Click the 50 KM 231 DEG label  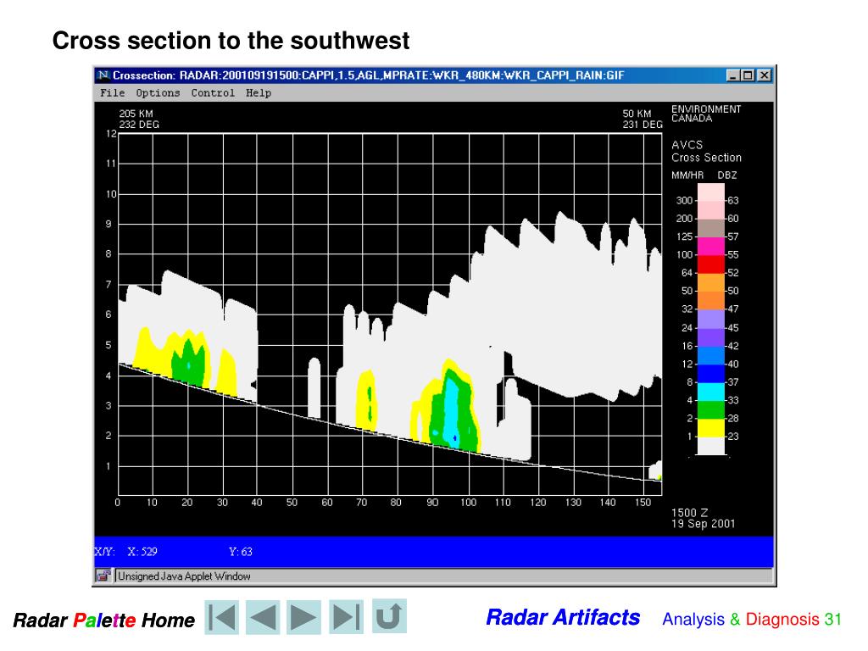coord(643,119)
